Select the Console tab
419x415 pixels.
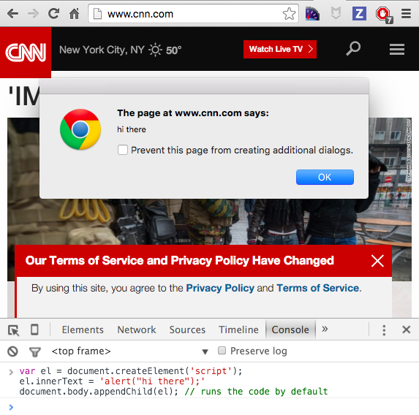[x=290, y=330]
